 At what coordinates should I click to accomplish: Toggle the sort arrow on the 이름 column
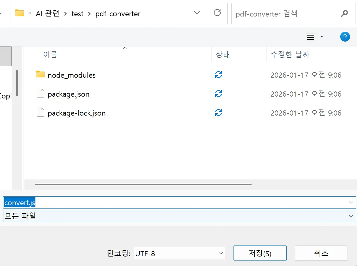point(125,48)
